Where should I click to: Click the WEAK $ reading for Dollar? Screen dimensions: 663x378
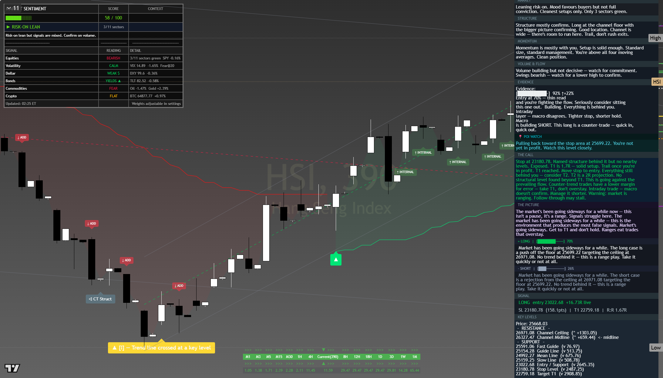pyautogui.click(x=113, y=73)
